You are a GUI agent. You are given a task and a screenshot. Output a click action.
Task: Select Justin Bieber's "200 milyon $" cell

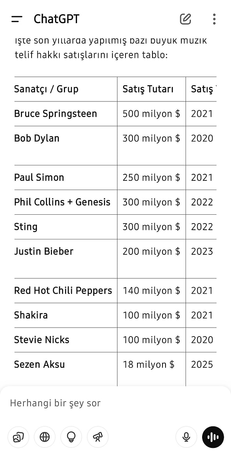coord(151,251)
